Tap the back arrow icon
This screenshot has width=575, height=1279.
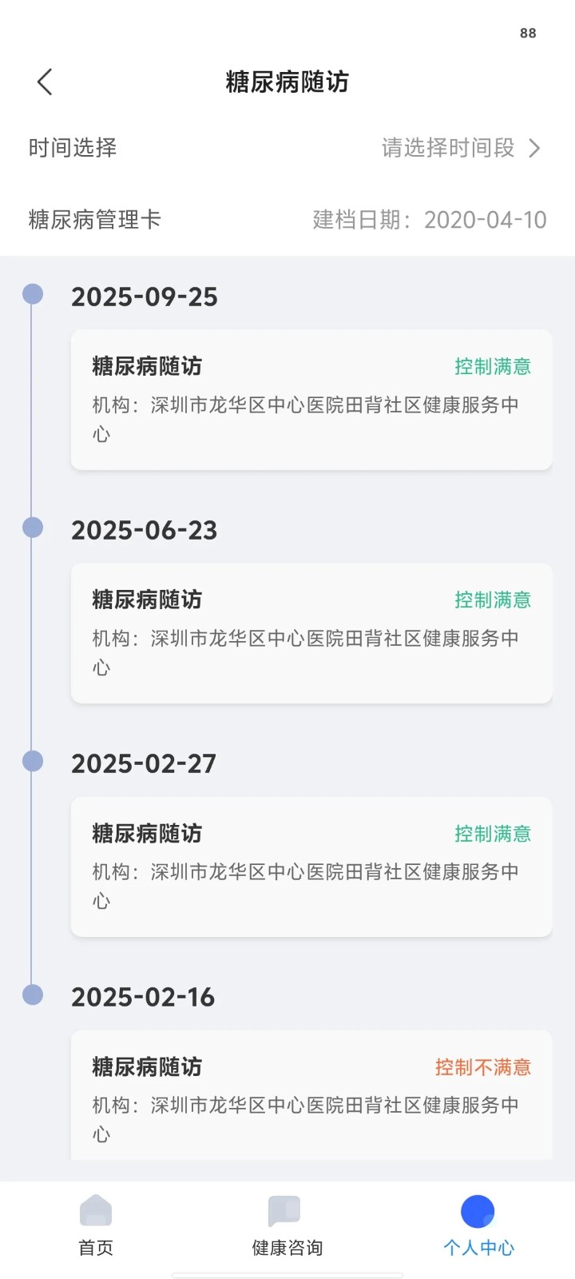45,82
